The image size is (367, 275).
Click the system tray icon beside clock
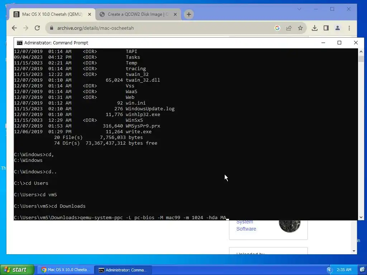[x=363, y=270]
